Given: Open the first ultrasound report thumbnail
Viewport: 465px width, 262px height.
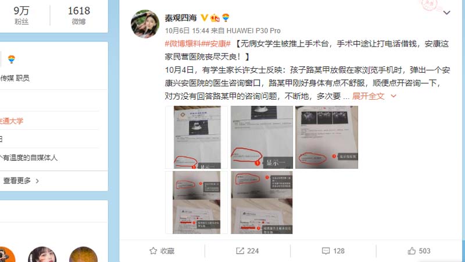Looking at the screenshot, I should 196,137.
